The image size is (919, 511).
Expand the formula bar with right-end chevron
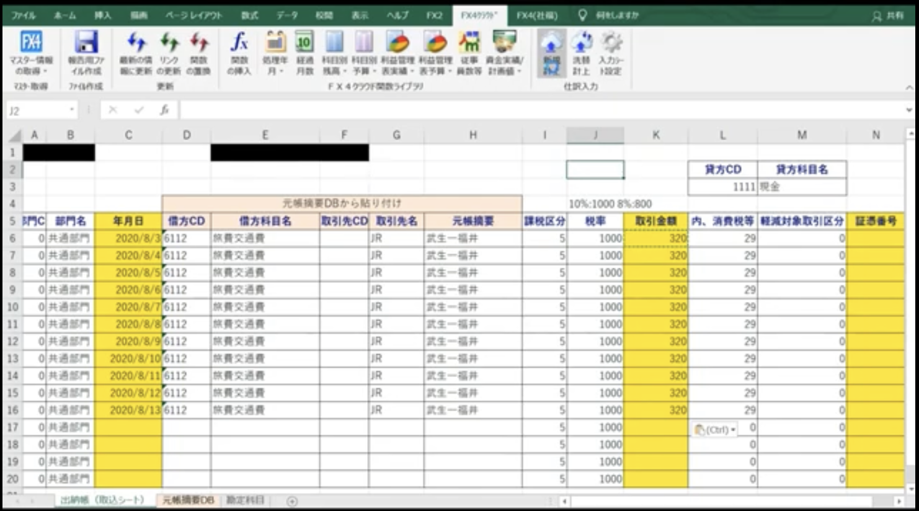tap(908, 110)
